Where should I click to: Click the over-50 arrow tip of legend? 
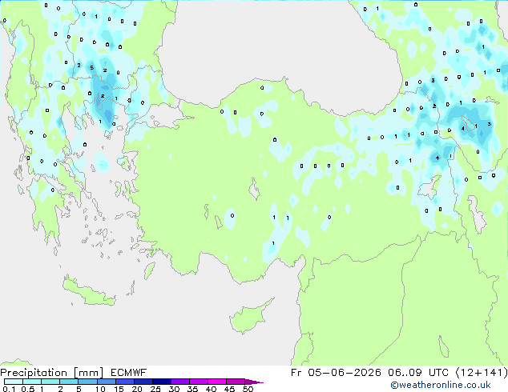[254, 382]
